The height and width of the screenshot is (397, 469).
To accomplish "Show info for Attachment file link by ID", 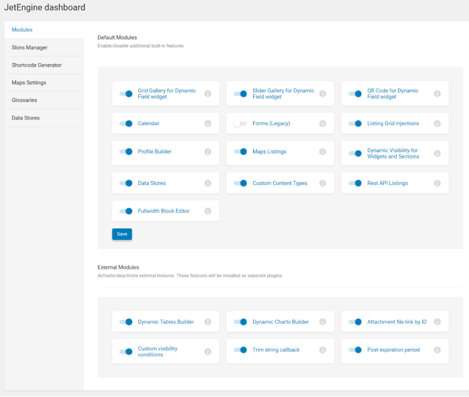I will pos(438,322).
